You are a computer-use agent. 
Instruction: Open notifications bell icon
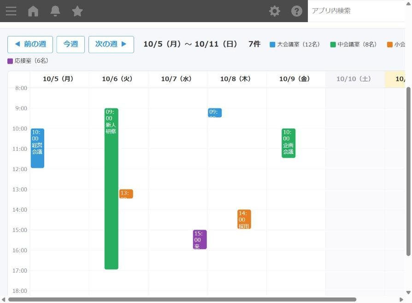(55, 11)
